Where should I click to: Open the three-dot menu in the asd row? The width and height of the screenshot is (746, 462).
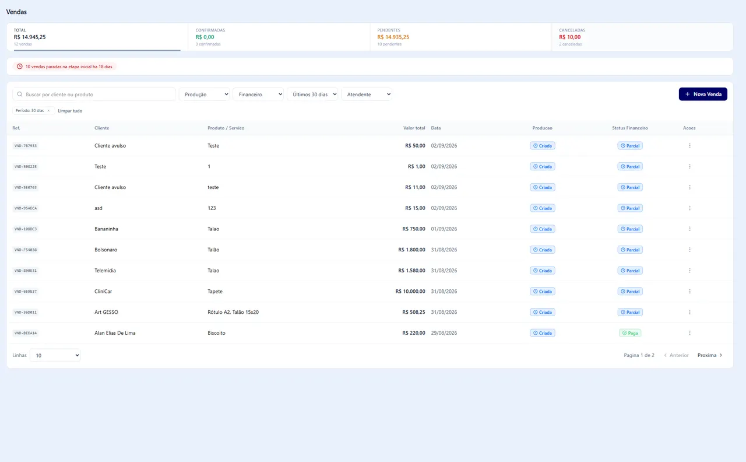(x=689, y=208)
